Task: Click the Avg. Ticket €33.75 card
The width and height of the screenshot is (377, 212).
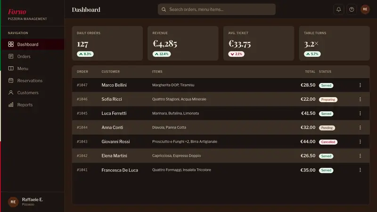Action: [x=259, y=43]
